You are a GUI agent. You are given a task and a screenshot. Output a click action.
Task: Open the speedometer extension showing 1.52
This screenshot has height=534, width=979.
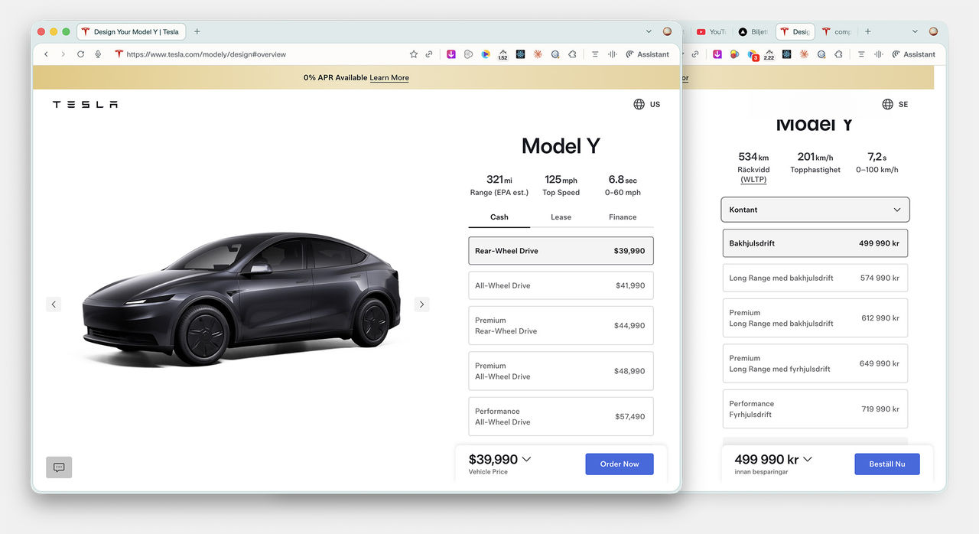point(503,55)
